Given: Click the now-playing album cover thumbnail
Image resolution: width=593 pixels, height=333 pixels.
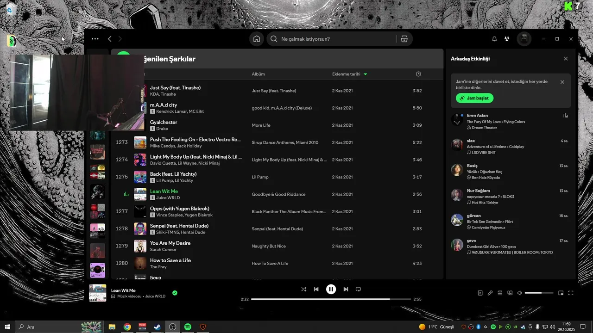Looking at the screenshot, I should 98,293.
